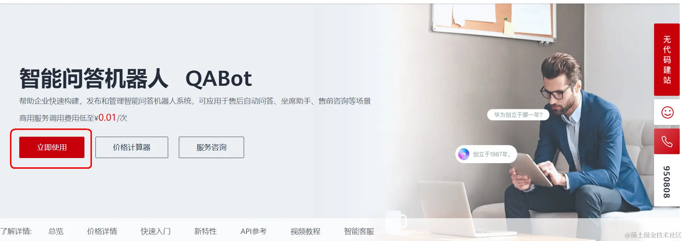Click the 华为创立于哪一年? question bubble
Image resolution: width=684 pixels, height=241 pixels.
[x=518, y=115]
